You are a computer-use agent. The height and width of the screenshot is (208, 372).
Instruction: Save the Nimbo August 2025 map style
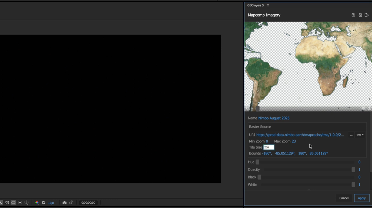(x=353, y=15)
